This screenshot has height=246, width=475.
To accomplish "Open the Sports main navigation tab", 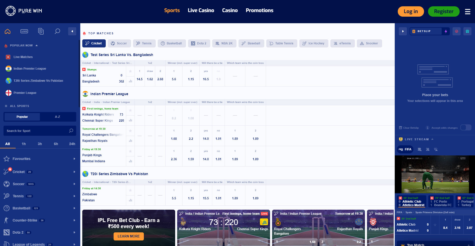I will 172,10.
